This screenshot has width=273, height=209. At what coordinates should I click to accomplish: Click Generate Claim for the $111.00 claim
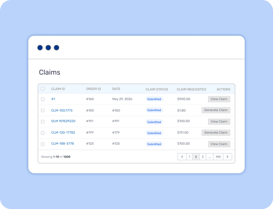click(x=216, y=133)
